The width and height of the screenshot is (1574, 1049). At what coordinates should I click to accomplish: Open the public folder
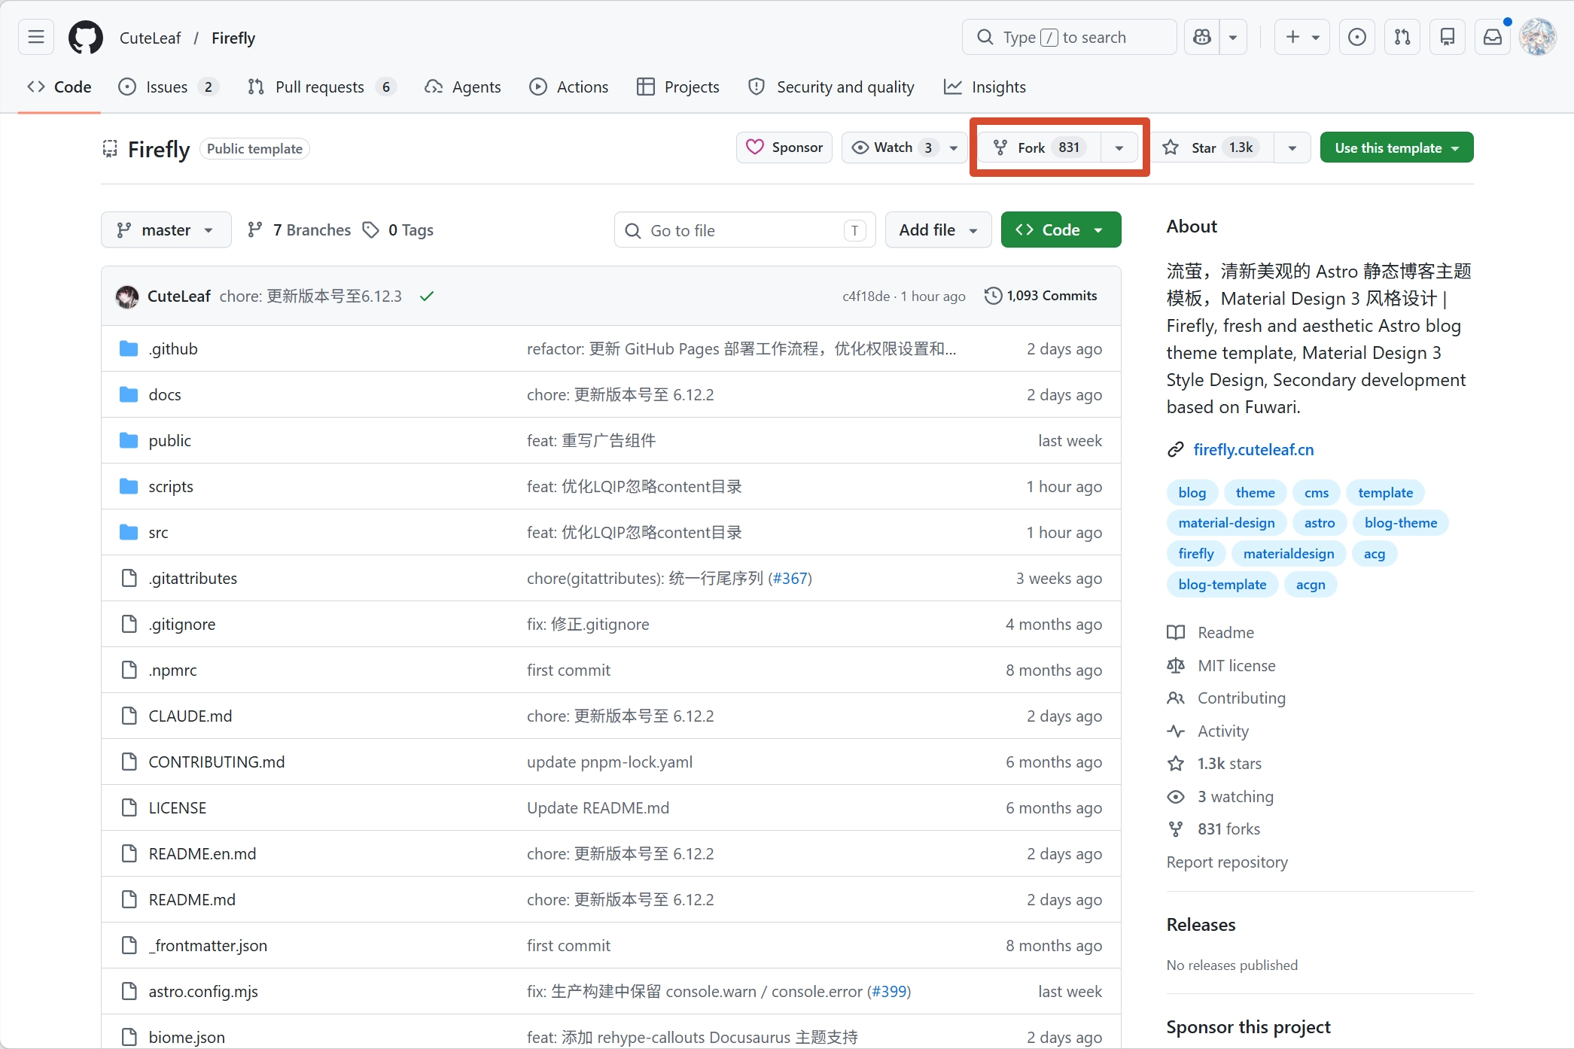point(170,440)
